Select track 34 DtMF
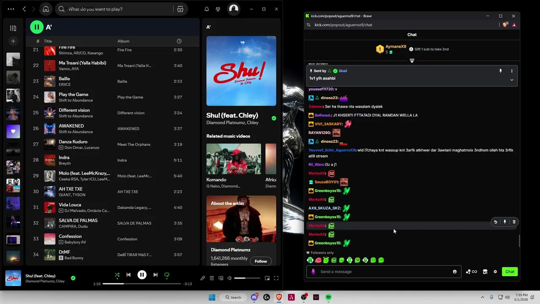This screenshot has width=540, height=304. (112, 255)
